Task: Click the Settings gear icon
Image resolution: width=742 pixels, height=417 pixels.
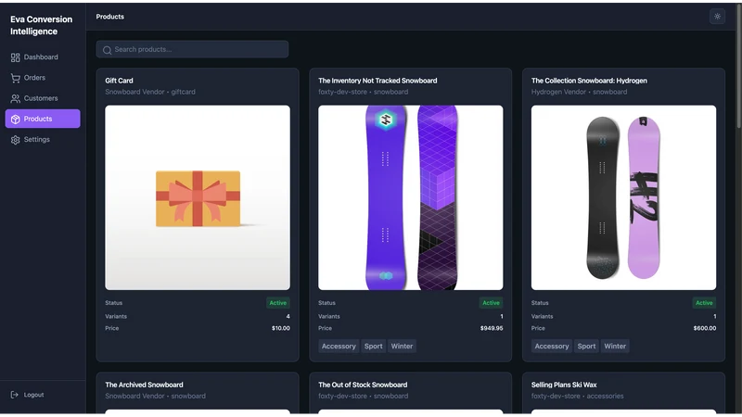Action: tap(15, 140)
